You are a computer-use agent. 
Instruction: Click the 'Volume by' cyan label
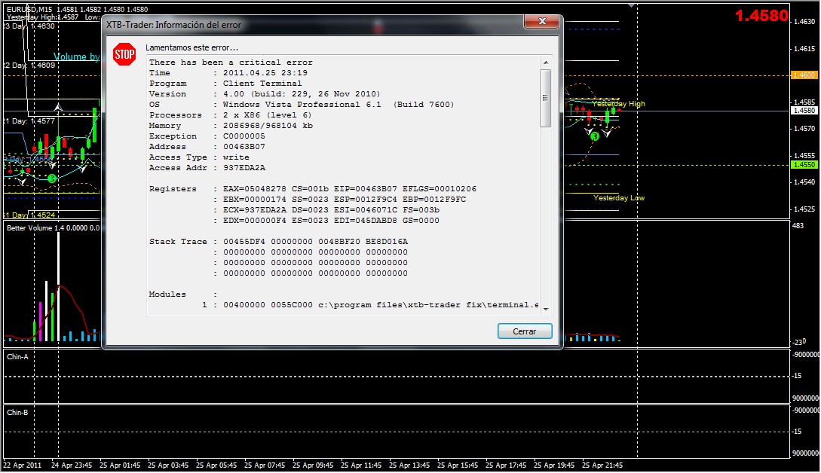click(76, 56)
